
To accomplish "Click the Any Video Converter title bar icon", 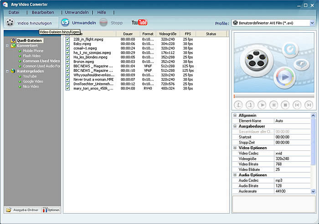I will click(5, 5).
